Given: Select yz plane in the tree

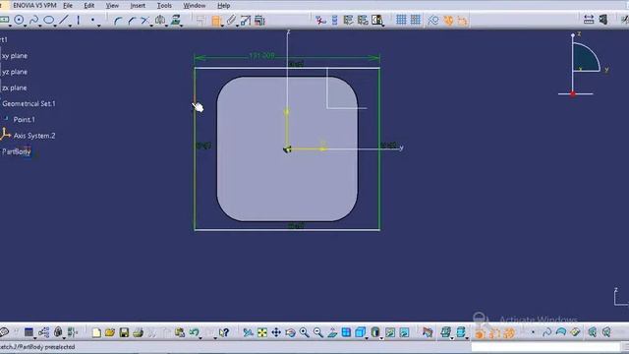Looking at the screenshot, I should coord(15,72).
